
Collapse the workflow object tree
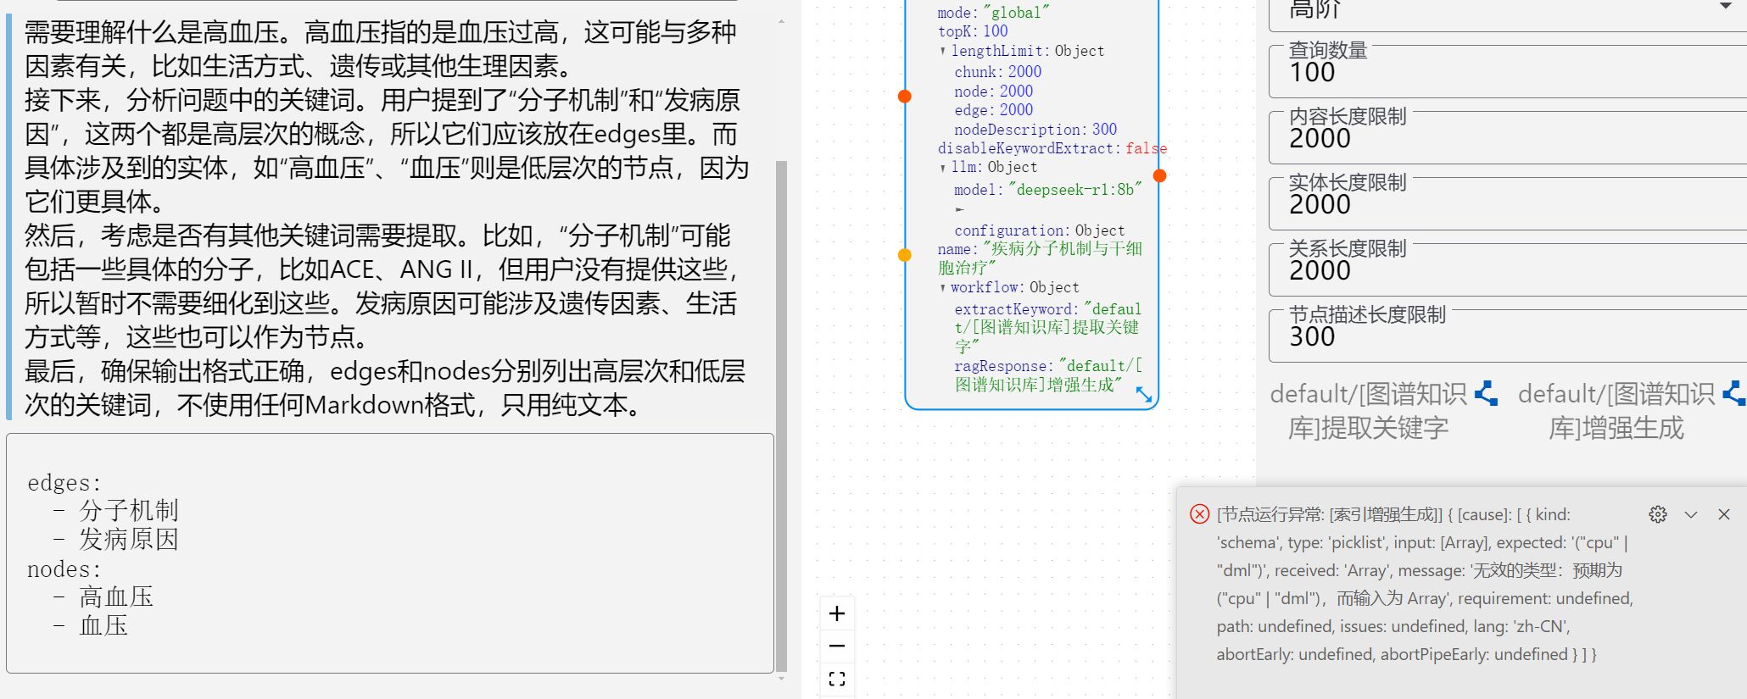[943, 288]
